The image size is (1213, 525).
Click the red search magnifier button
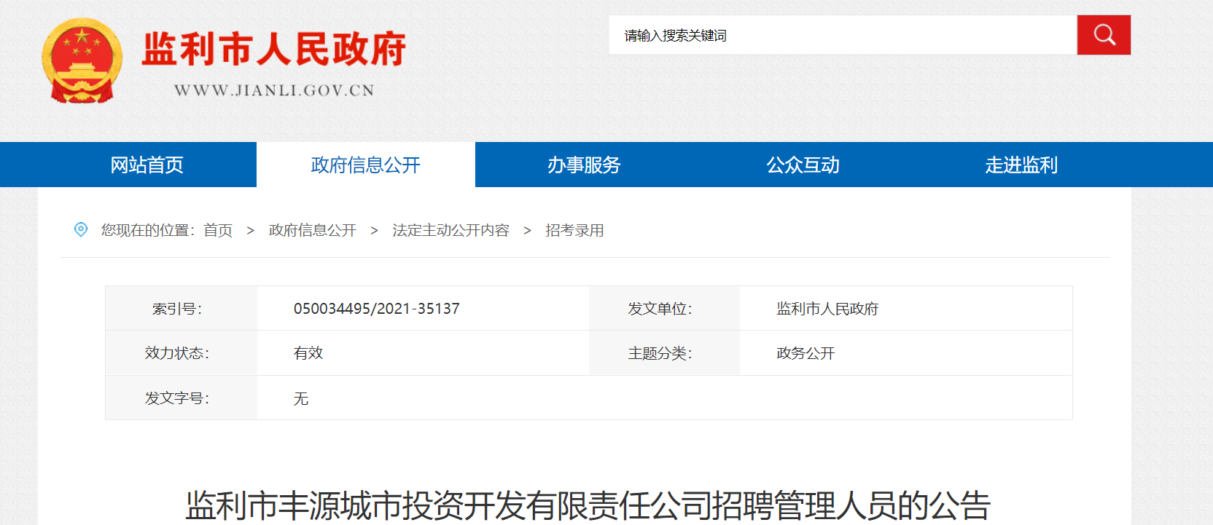pyautogui.click(x=1104, y=35)
